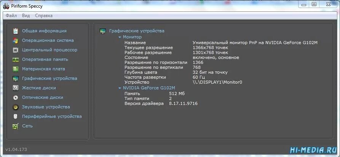The width and height of the screenshot is (340, 157).
Task: Click the monitor icon for Графические устройства in sidebar
Action: click(x=15, y=79)
